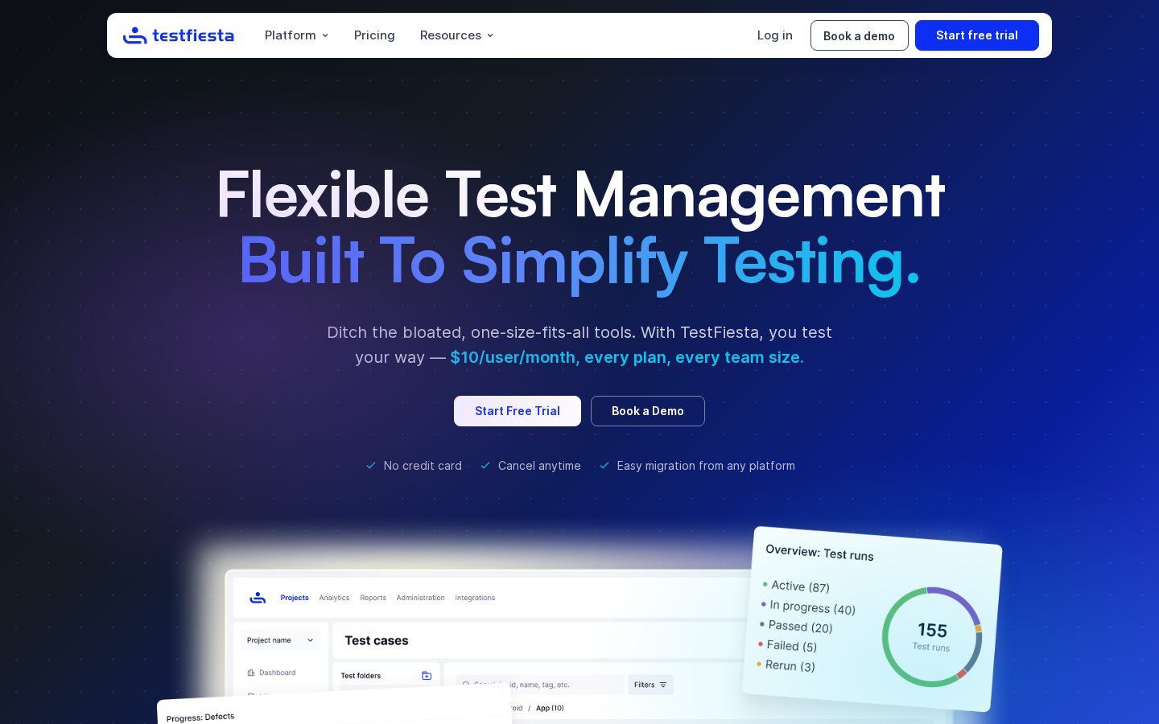Open the Filters button in the preview
The width and height of the screenshot is (1159, 724).
[x=650, y=685]
